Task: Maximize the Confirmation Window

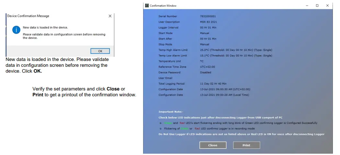Action: pyautogui.click(x=317, y=6)
